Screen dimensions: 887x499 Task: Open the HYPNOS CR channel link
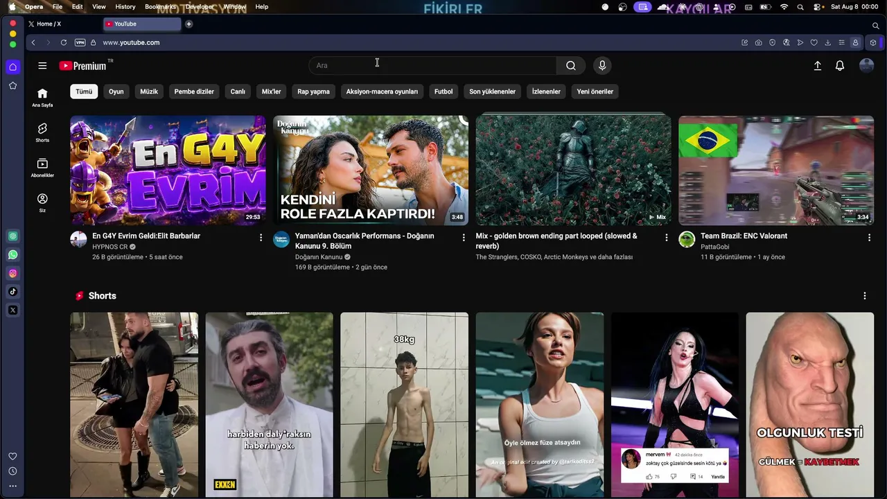[110, 247]
